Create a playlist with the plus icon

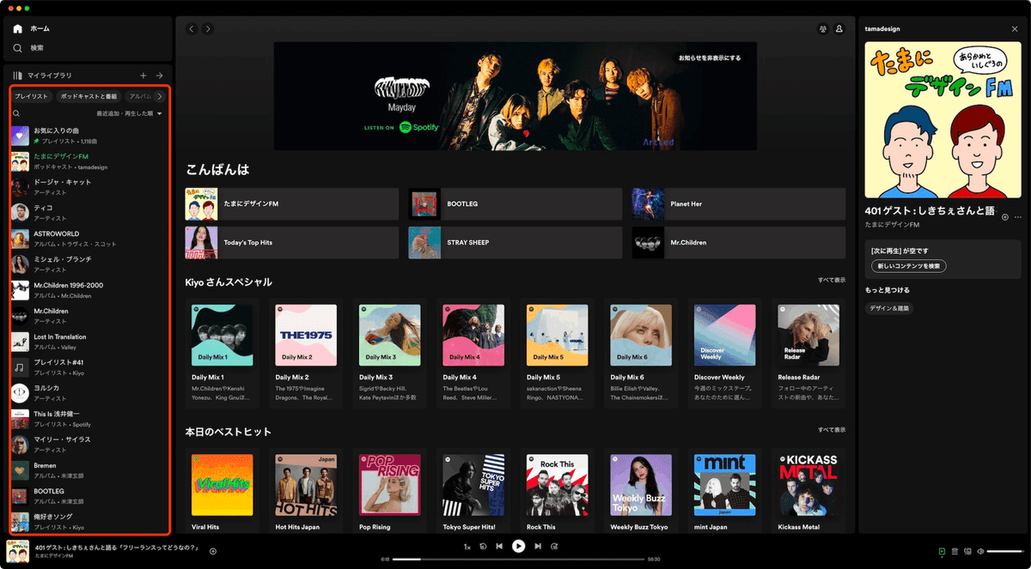143,76
